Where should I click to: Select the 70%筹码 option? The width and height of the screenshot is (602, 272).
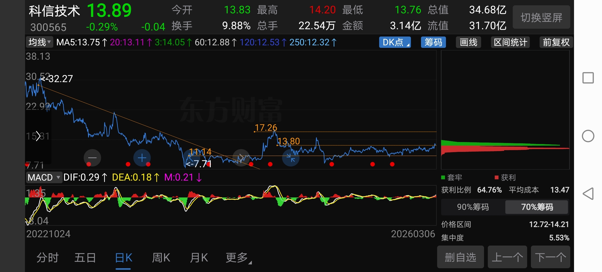pyautogui.click(x=537, y=207)
